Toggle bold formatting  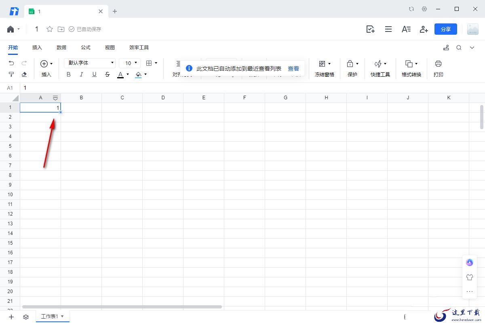(x=68, y=74)
